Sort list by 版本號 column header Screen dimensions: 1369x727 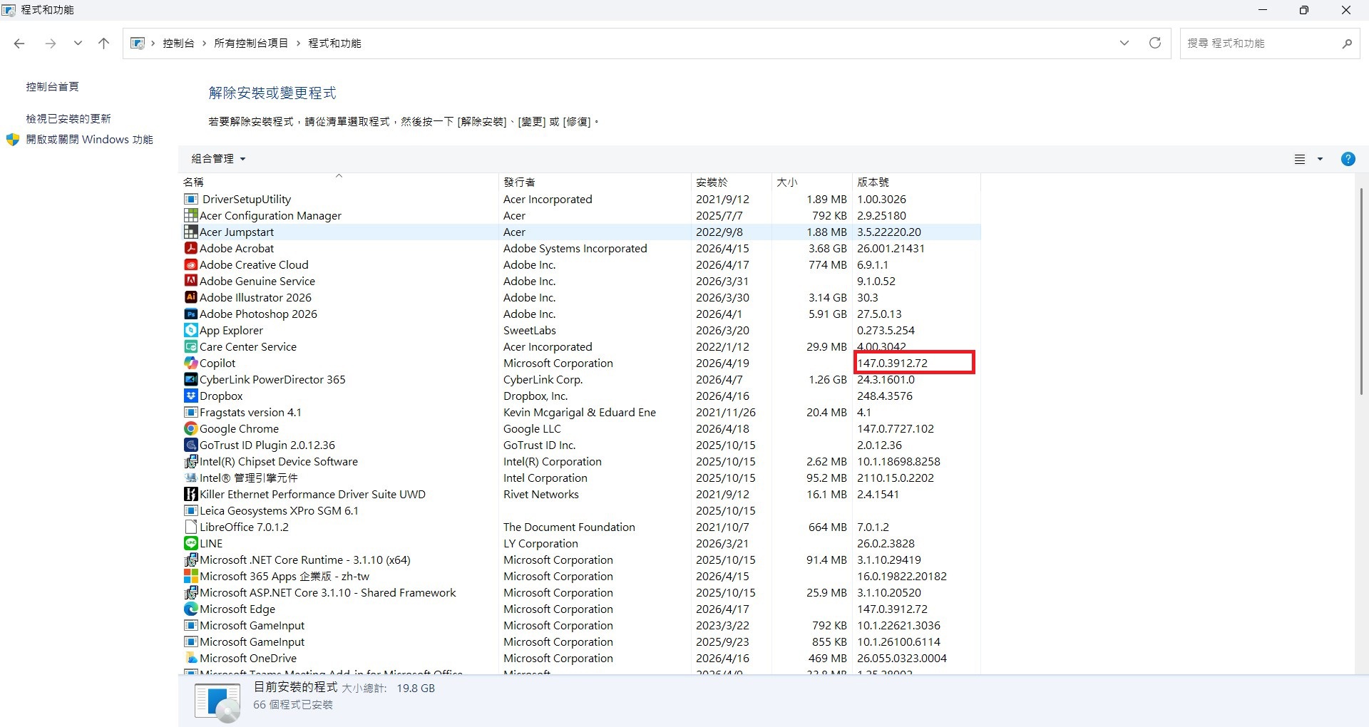[x=916, y=182]
